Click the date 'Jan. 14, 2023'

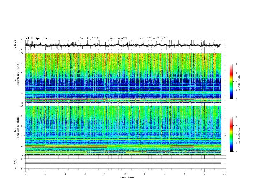(89, 38)
